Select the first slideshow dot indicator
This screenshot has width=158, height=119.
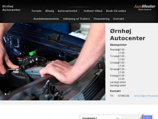coord(5,94)
